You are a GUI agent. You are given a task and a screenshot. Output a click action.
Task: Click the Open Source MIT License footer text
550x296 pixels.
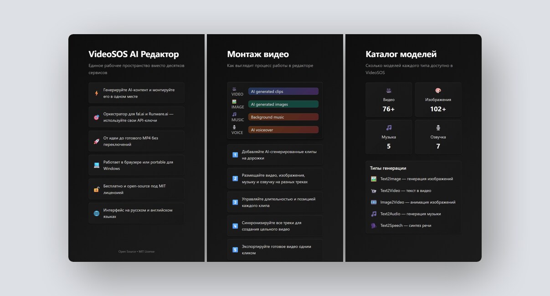coord(136,251)
